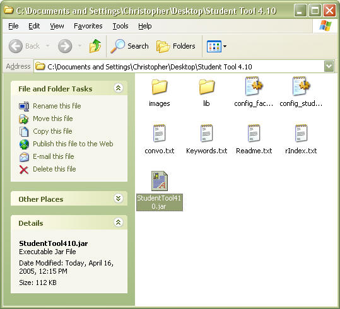Select the config_fac settings file icon
Image resolution: width=340 pixels, height=309 pixels.
(x=254, y=86)
